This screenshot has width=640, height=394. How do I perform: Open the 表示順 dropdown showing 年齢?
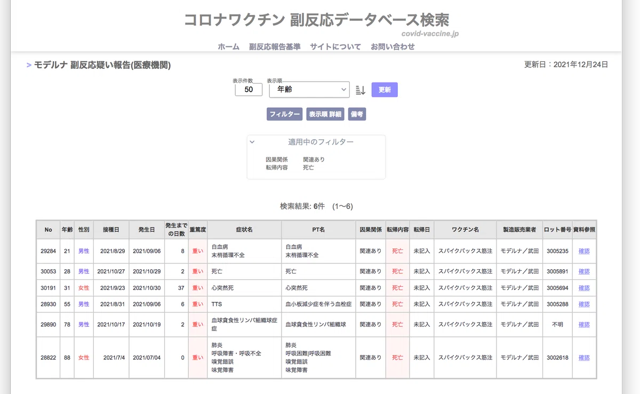click(x=309, y=90)
